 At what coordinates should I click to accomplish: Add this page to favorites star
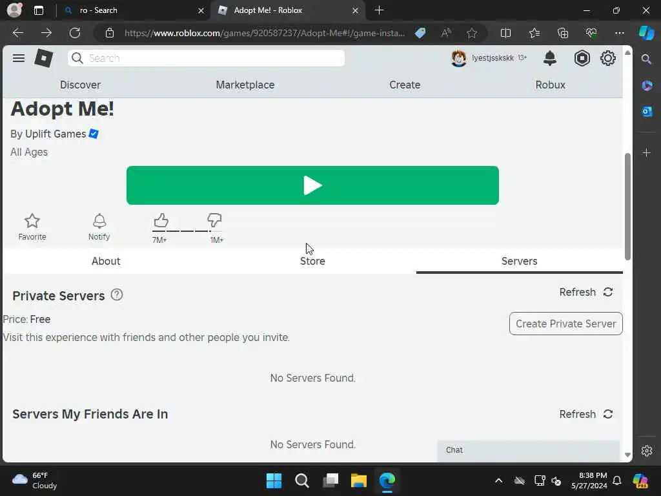pos(472,33)
